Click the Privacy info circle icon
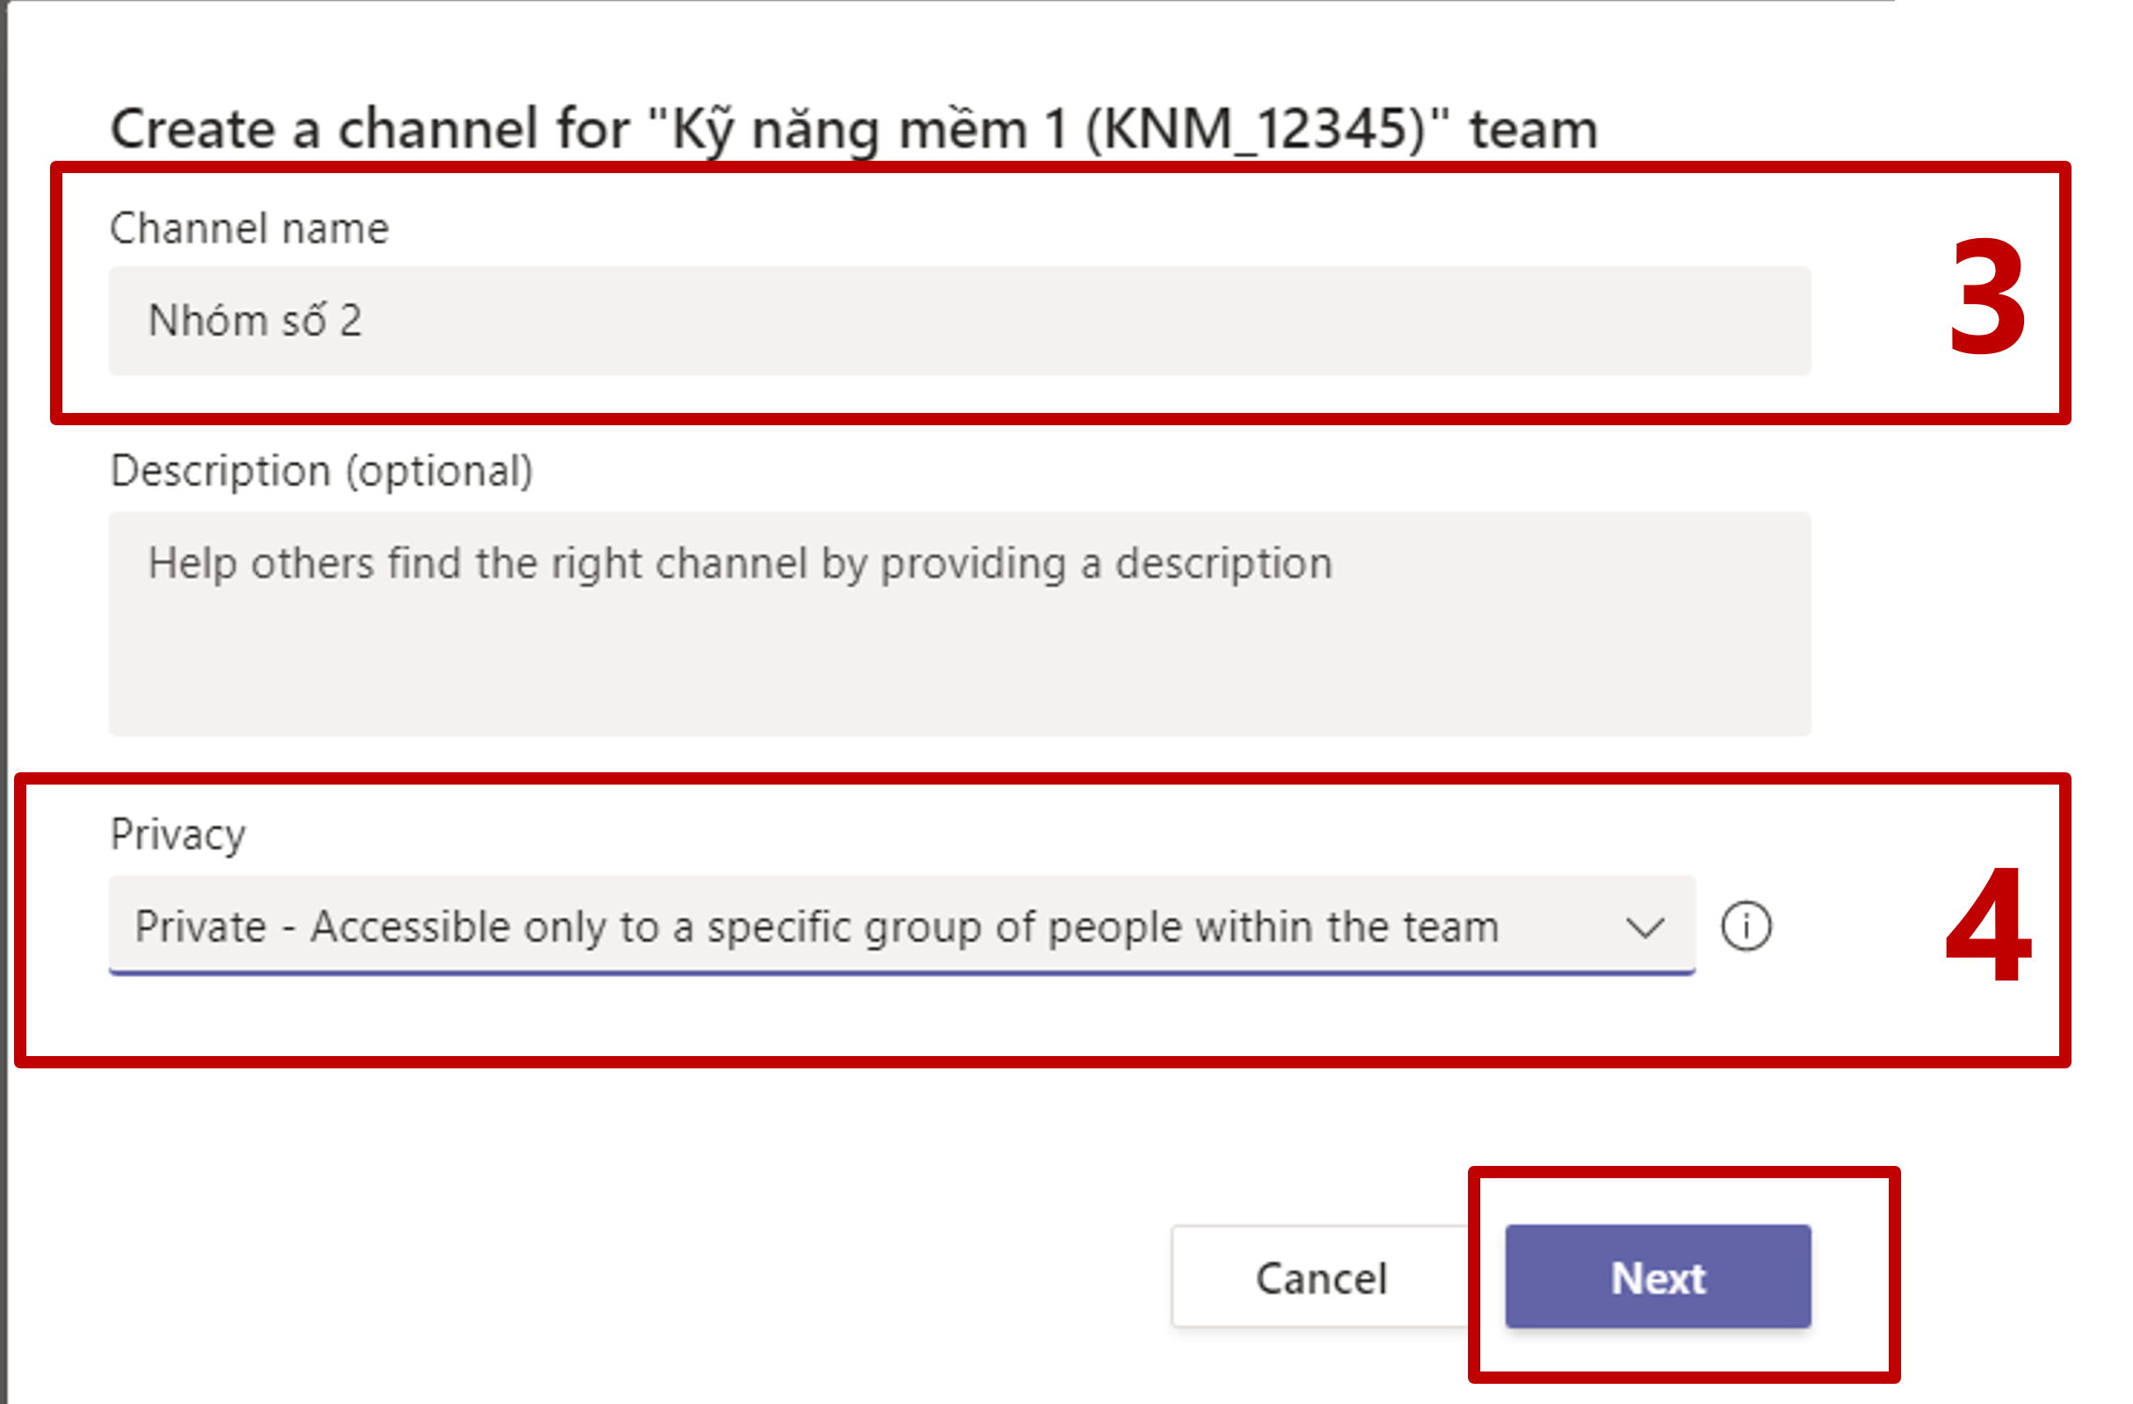2133x1404 pixels. 1745,926
